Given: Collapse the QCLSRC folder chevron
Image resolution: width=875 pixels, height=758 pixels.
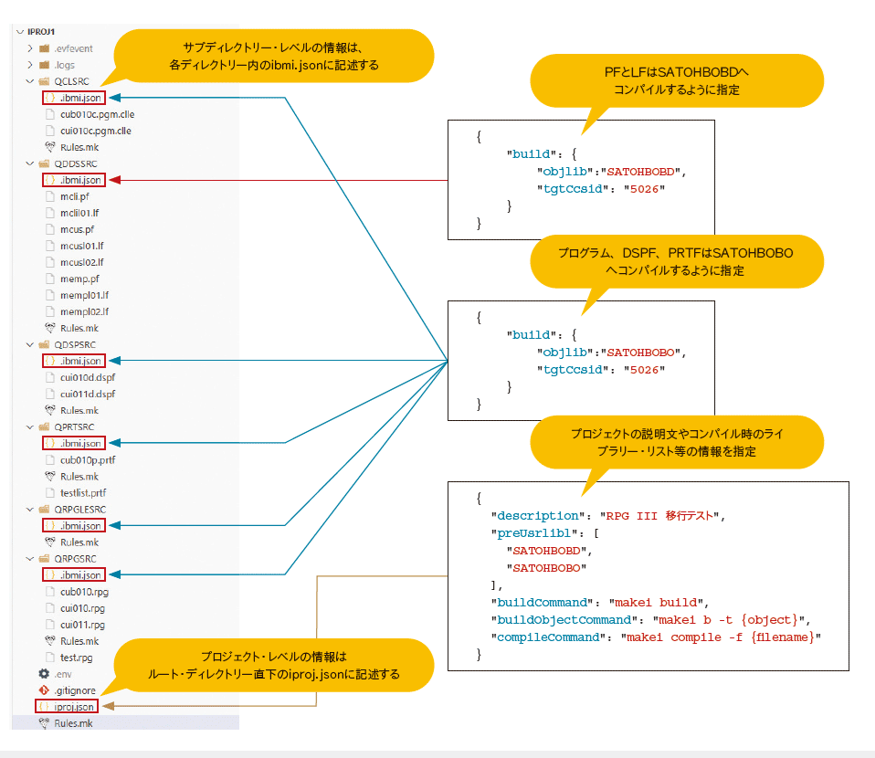Looking at the screenshot, I should (30, 81).
